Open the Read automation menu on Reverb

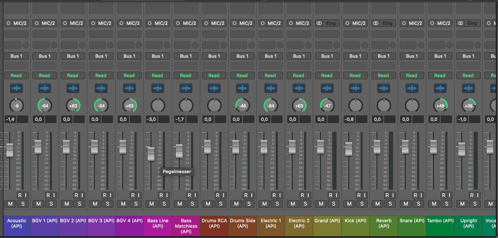(x=384, y=75)
